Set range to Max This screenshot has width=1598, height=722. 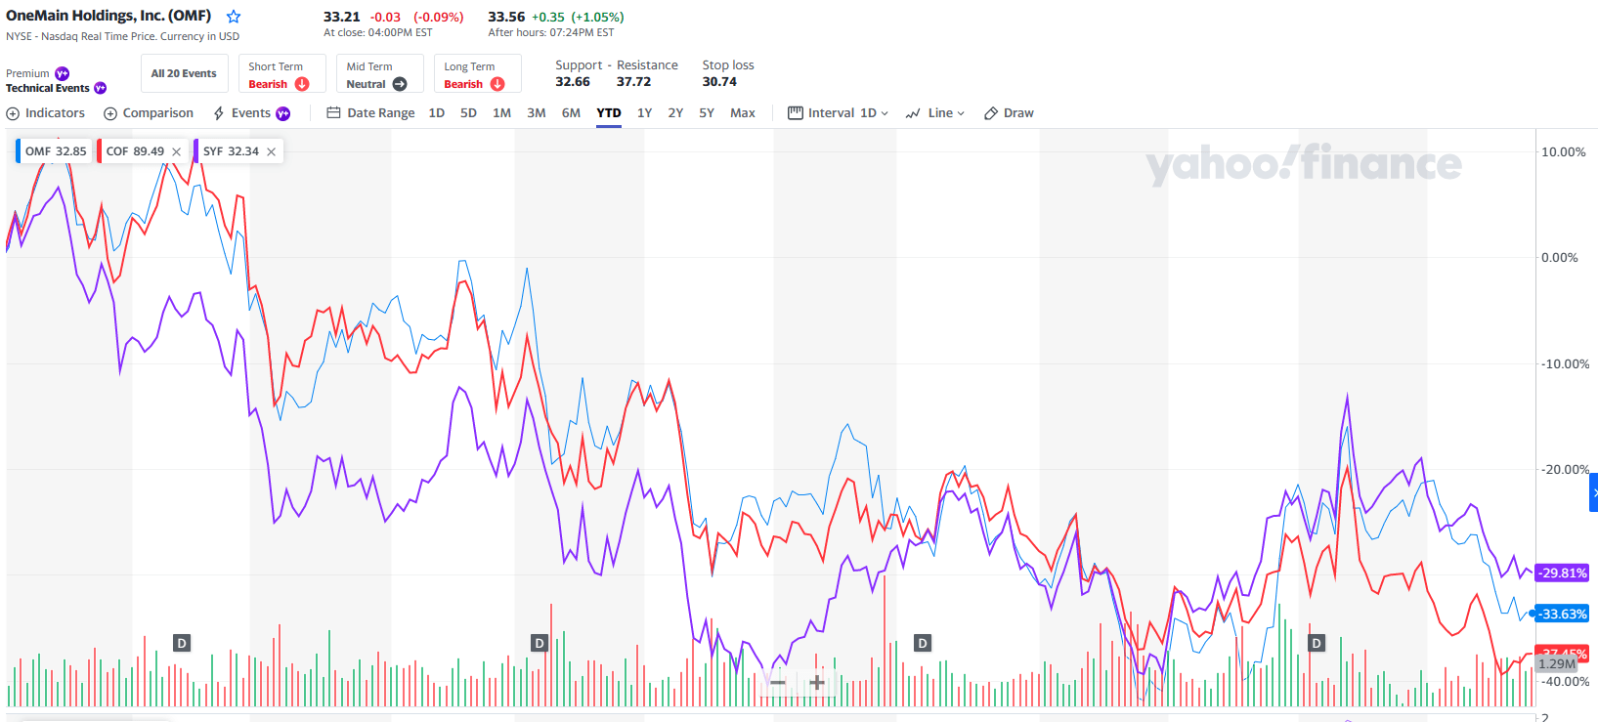click(743, 113)
